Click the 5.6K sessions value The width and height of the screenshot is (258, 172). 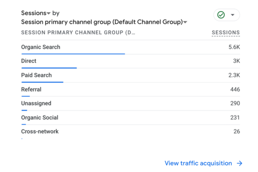tap(234, 47)
